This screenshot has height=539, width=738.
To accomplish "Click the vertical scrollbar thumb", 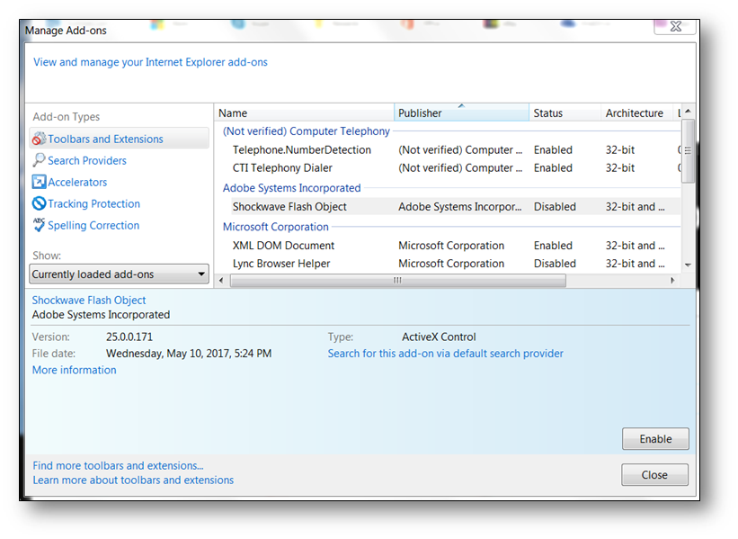I will point(688,151).
